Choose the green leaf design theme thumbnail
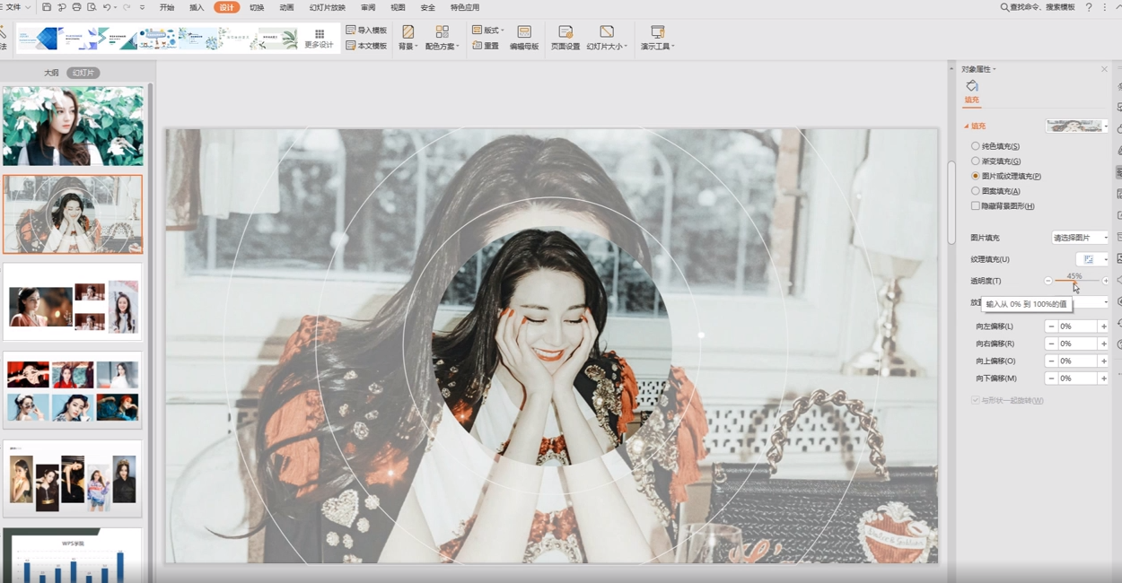The width and height of the screenshot is (1122, 583). point(277,39)
